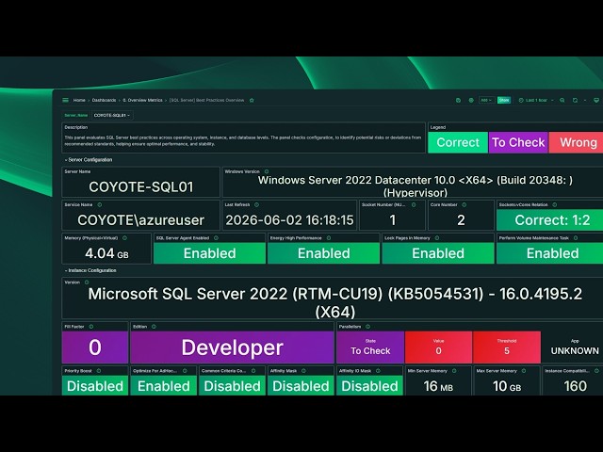Click the info icon beside Windows Version
The image size is (603, 452).
[267, 171]
